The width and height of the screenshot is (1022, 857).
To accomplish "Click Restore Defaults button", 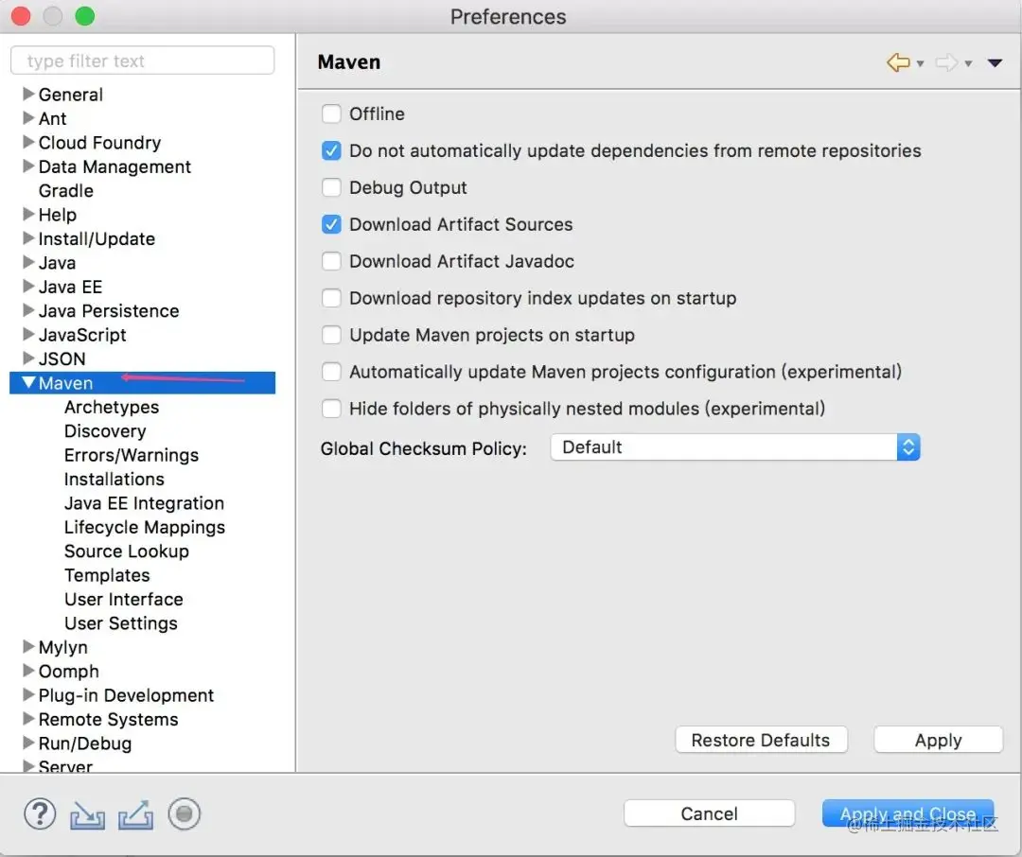I will [761, 741].
